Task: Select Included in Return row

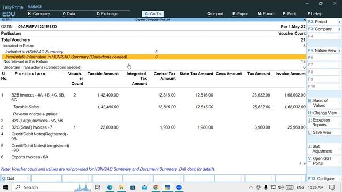Action: [x=153, y=46]
